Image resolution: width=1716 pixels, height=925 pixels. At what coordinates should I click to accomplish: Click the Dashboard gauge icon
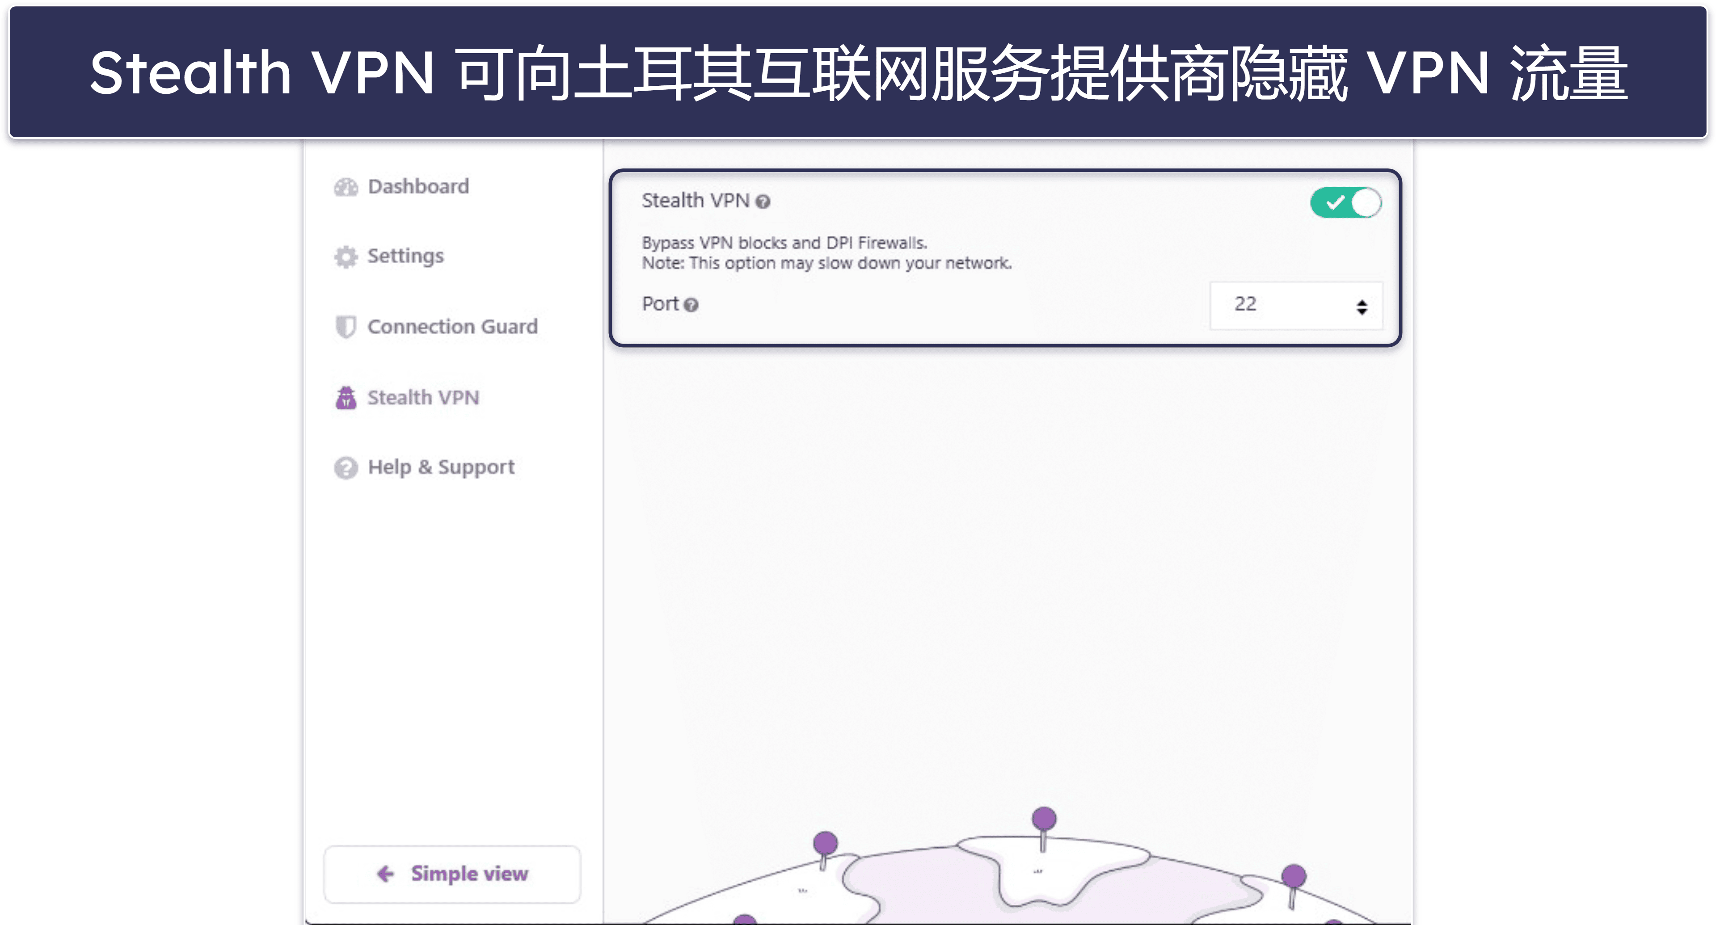coord(346,187)
